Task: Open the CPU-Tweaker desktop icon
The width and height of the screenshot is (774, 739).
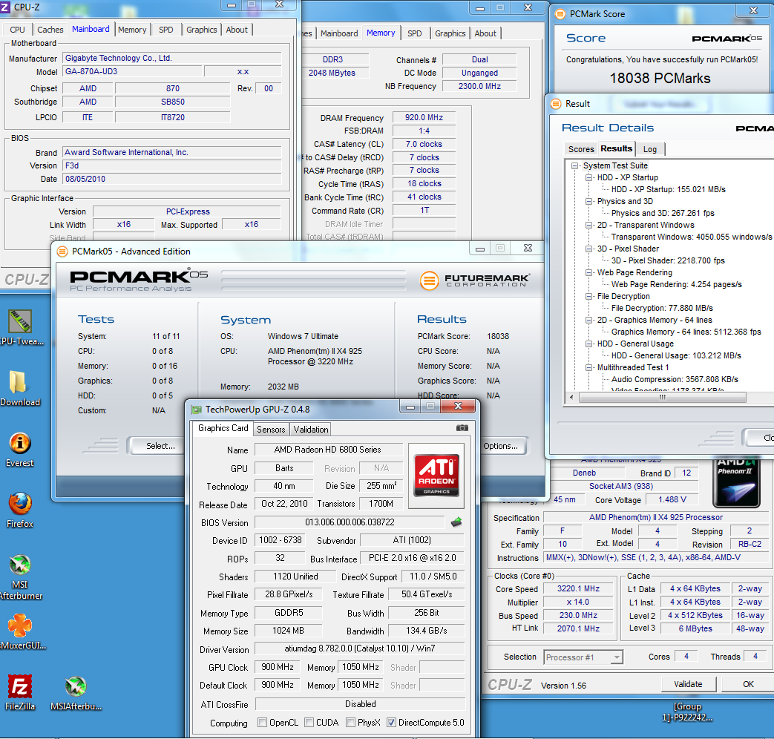Action: (20, 326)
